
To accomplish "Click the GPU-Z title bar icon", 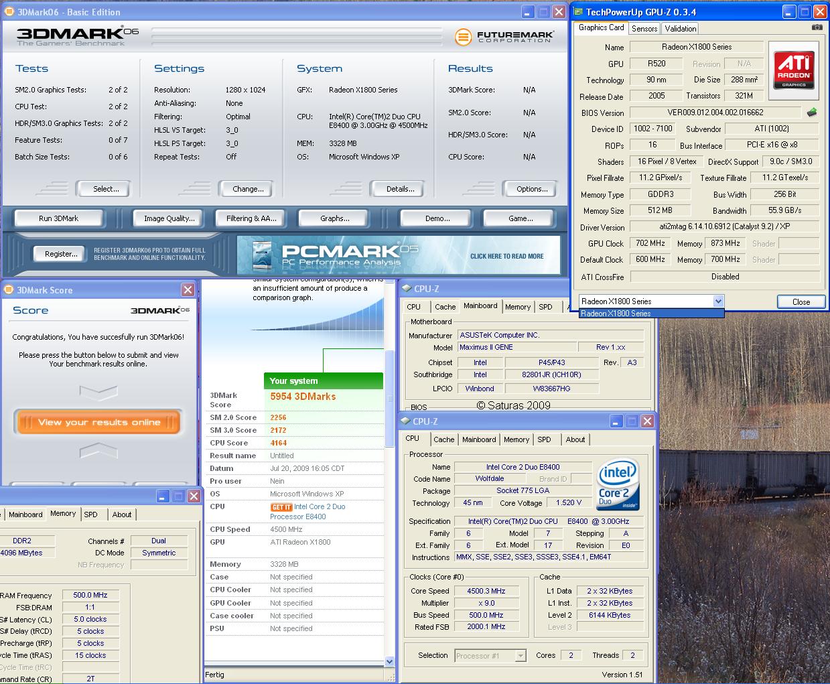I will [578, 11].
